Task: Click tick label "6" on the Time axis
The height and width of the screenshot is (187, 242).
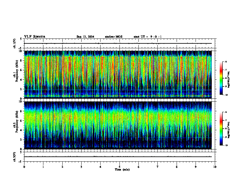Action: point(139,167)
